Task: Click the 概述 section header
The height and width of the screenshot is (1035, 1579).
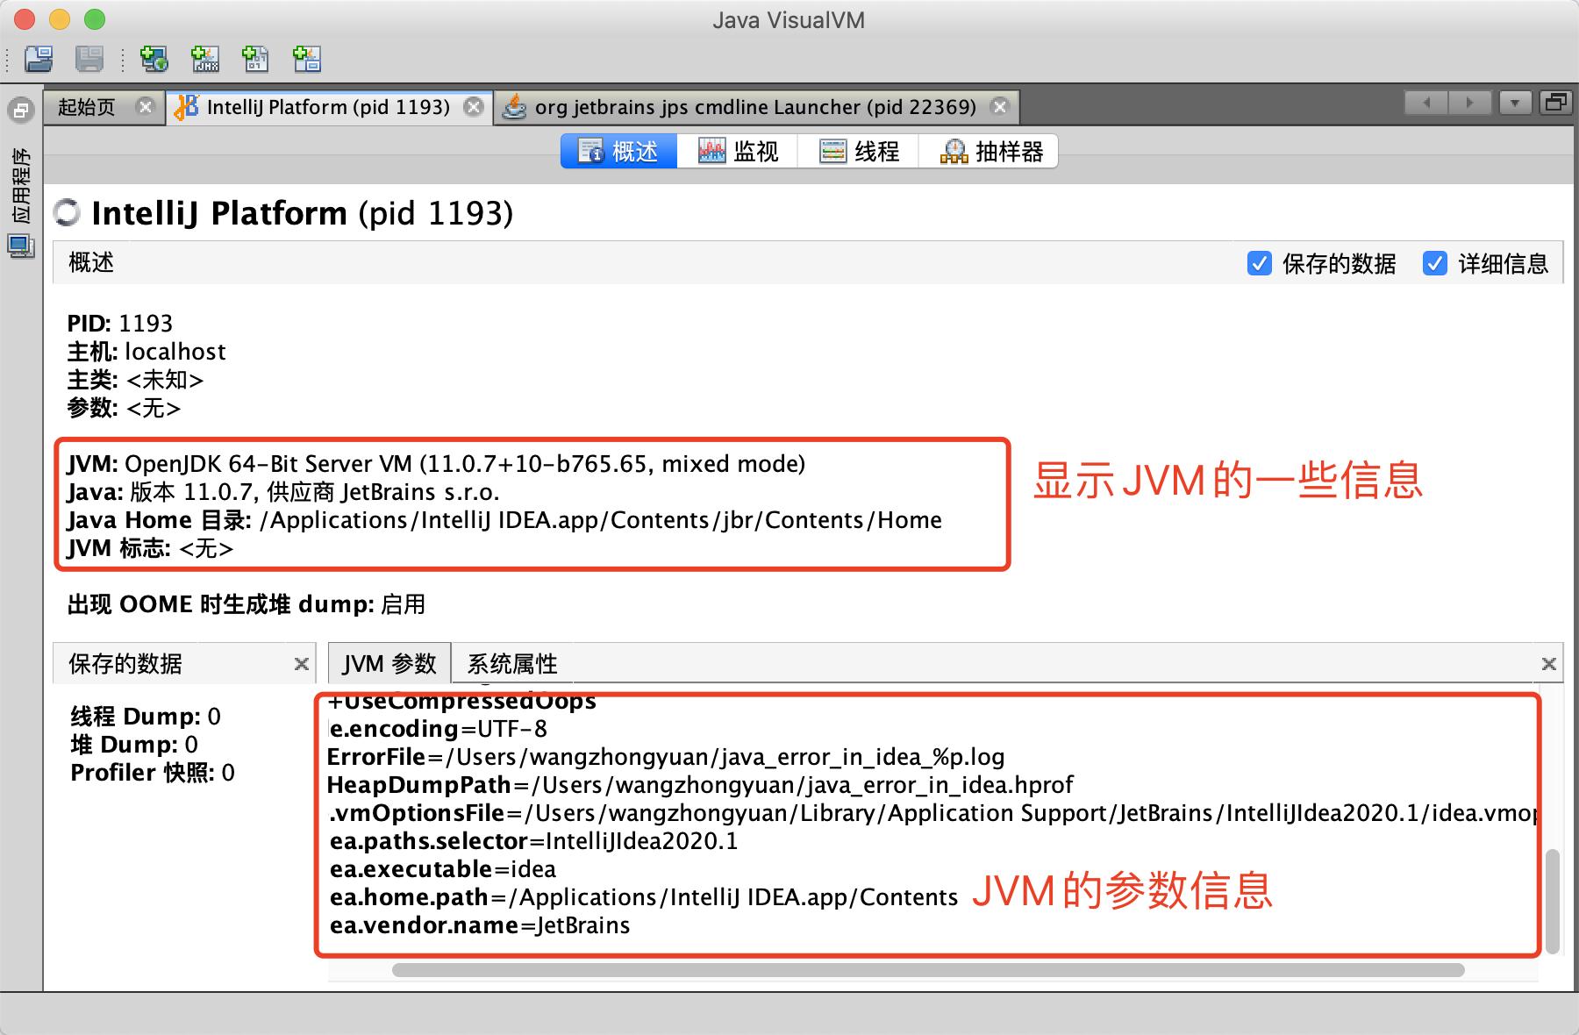Action: coord(91,262)
